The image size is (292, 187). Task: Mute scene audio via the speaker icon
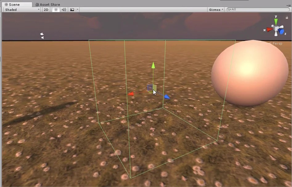pyautogui.click(x=63, y=10)
